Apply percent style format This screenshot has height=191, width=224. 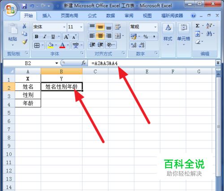tap(146, 37)
